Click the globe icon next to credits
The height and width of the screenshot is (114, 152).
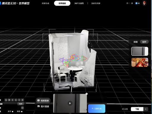pyautogui.click(x=132, y=3)
